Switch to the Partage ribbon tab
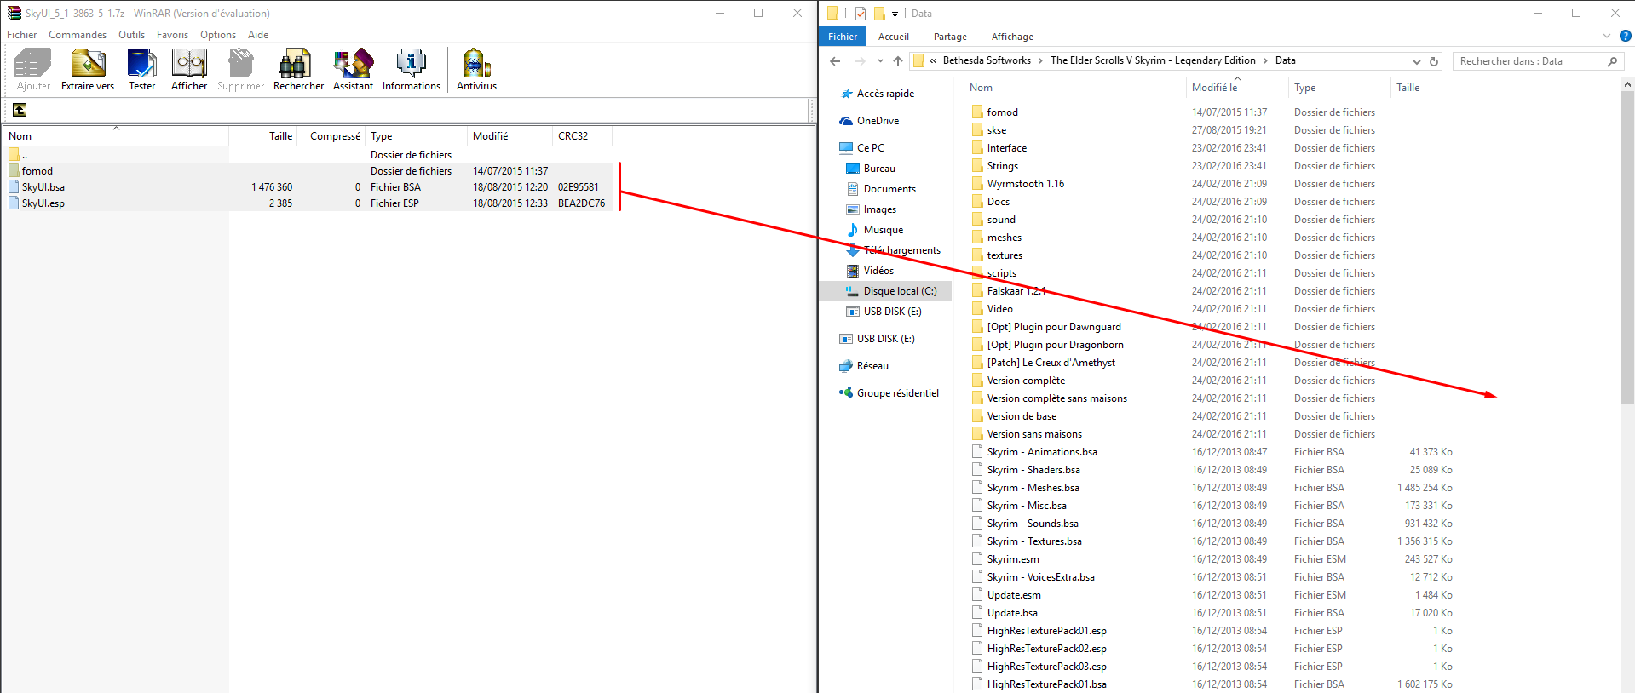The image size is (1635, 693). [950, 37]
